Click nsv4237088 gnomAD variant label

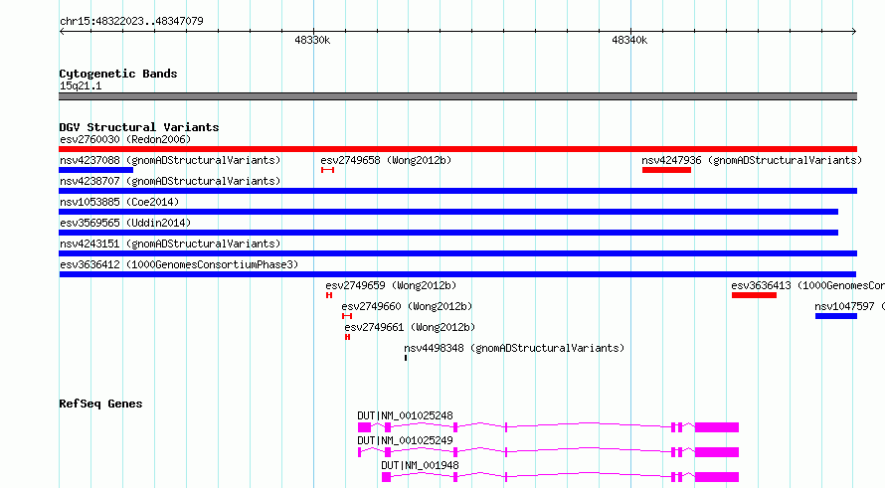click(x=170, y=160)
